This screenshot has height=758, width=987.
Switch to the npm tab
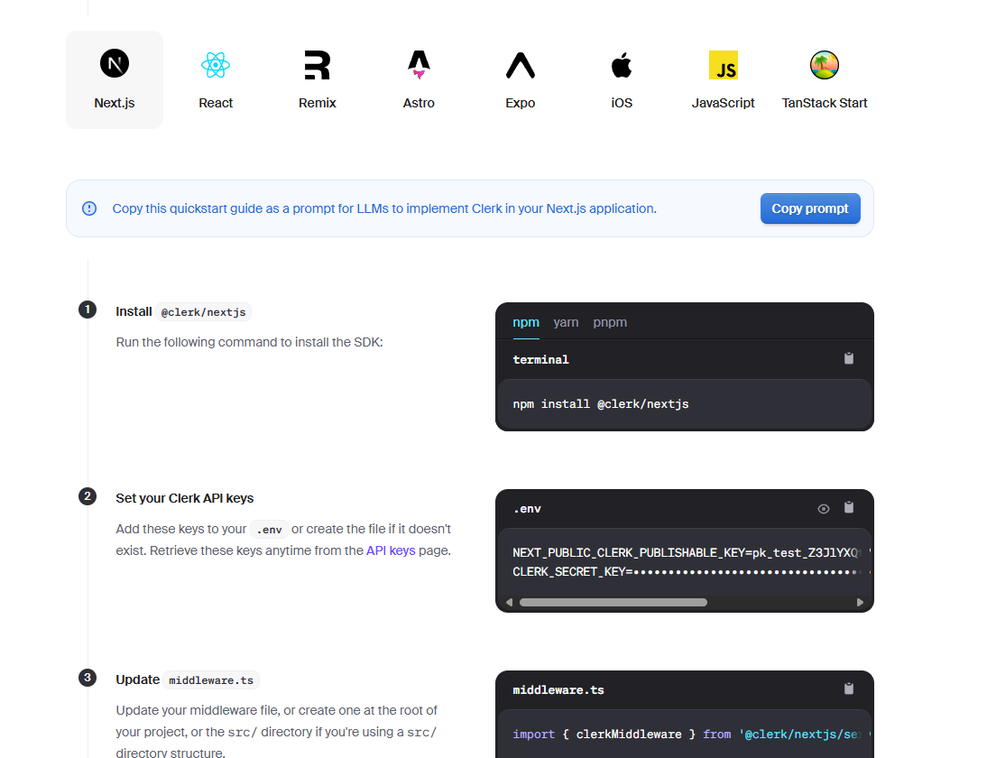pos(526,322)
